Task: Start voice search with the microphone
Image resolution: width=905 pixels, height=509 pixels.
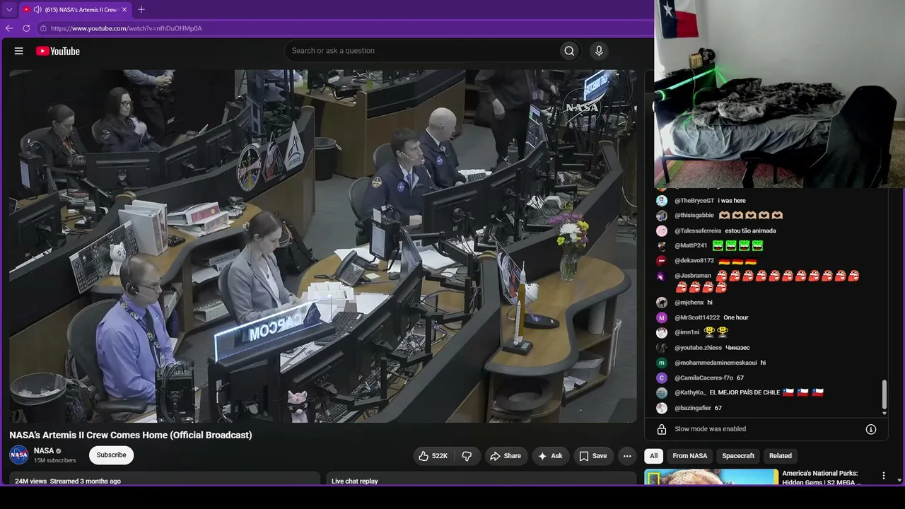Action: (599, 51)
